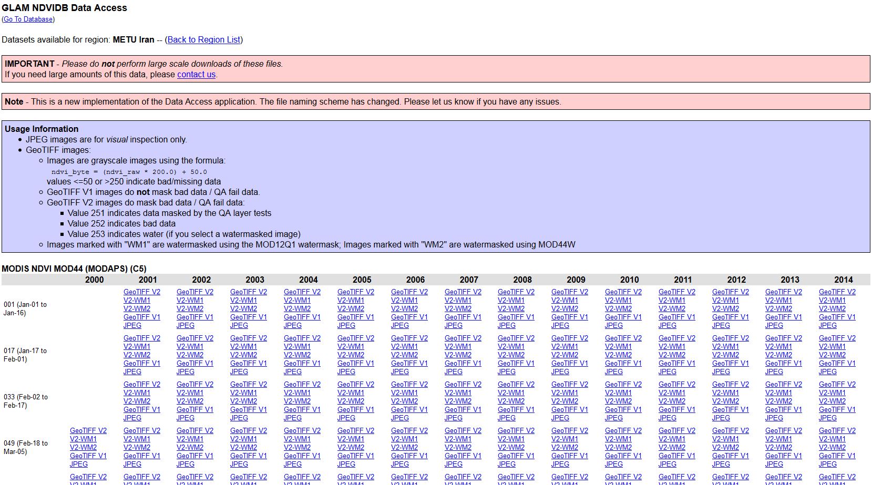
Task: Download GeoTIFF V2 for 2000 period 049
Action: tap(88, 431)
